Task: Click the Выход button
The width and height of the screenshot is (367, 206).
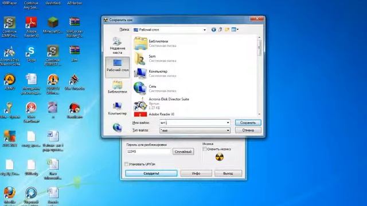Action: click(x=228, y=173)
